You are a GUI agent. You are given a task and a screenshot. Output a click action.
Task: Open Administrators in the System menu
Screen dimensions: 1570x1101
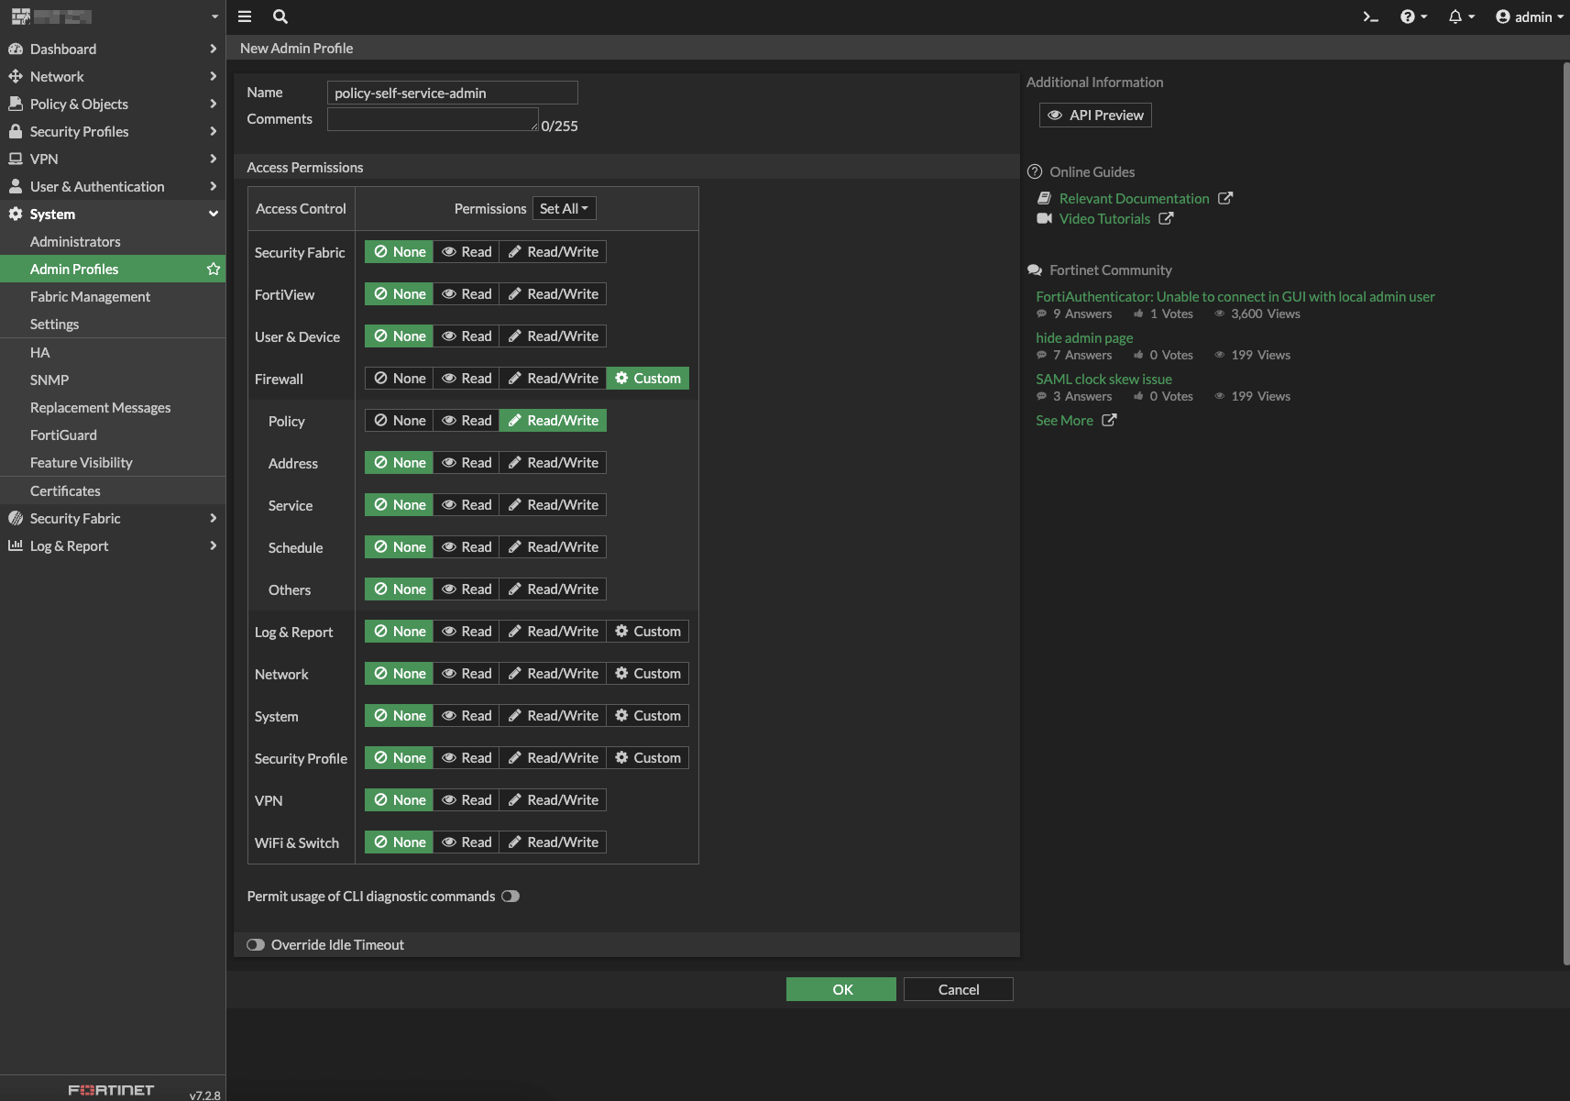(75, 241)
